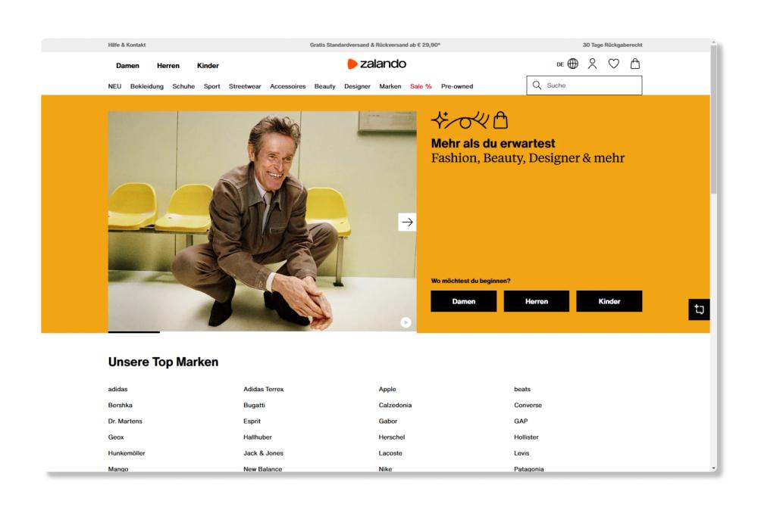Open the Sale % menu

(421, 86)
